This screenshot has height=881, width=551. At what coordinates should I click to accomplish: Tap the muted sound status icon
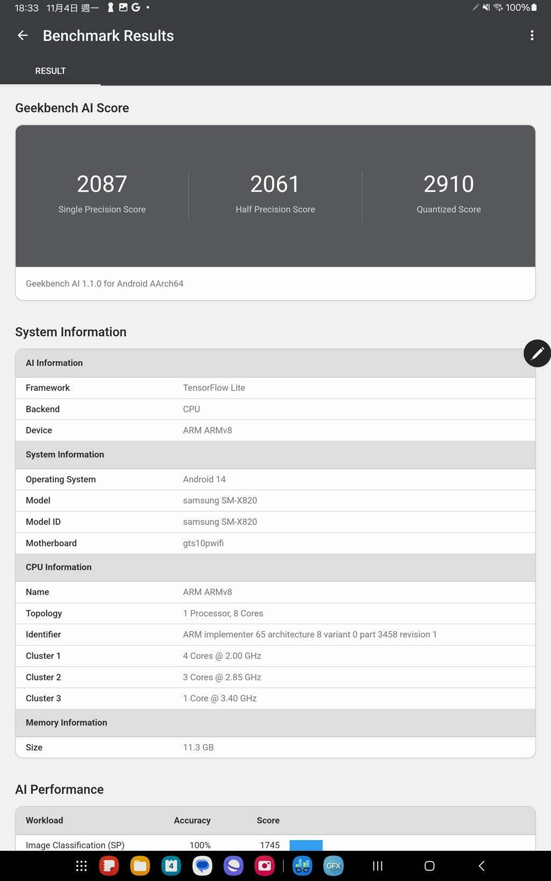486,8
